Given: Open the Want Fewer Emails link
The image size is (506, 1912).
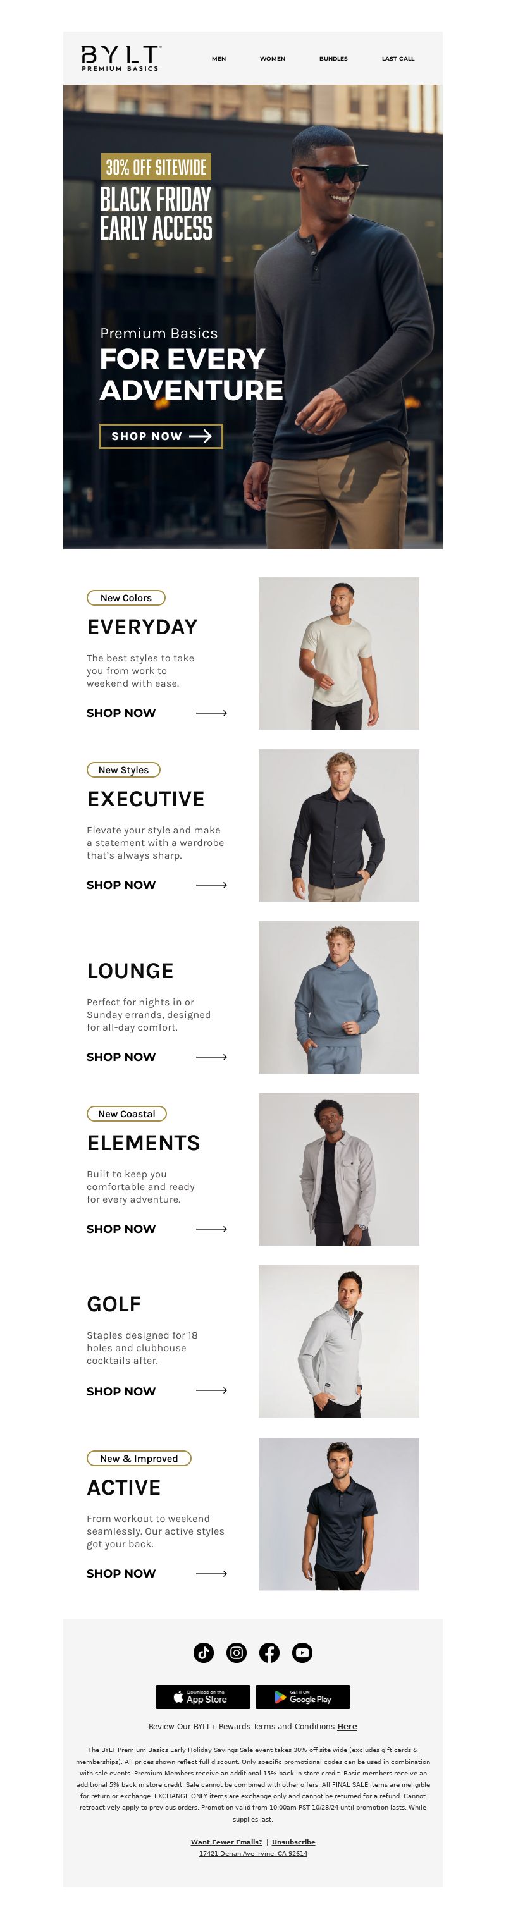Looking at the screenshot, I should pyautogui.click(x=226, y=1841).
